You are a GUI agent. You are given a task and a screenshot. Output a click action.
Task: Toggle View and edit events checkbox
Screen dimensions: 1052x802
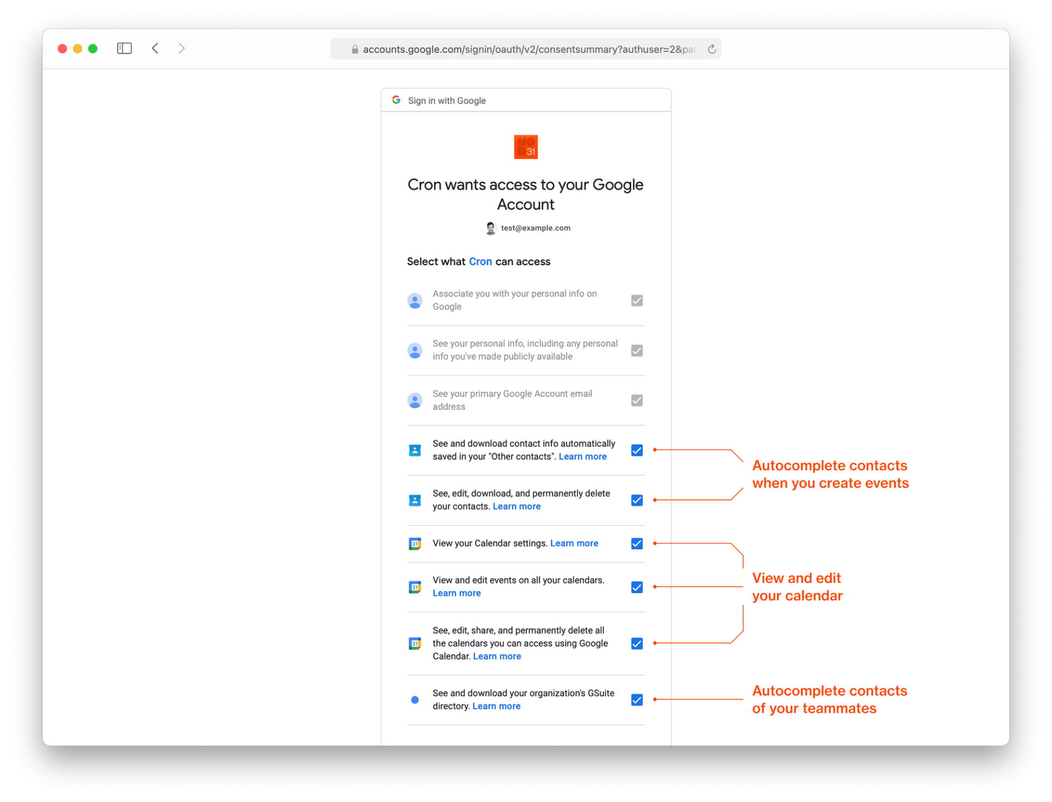click(637, 587)
